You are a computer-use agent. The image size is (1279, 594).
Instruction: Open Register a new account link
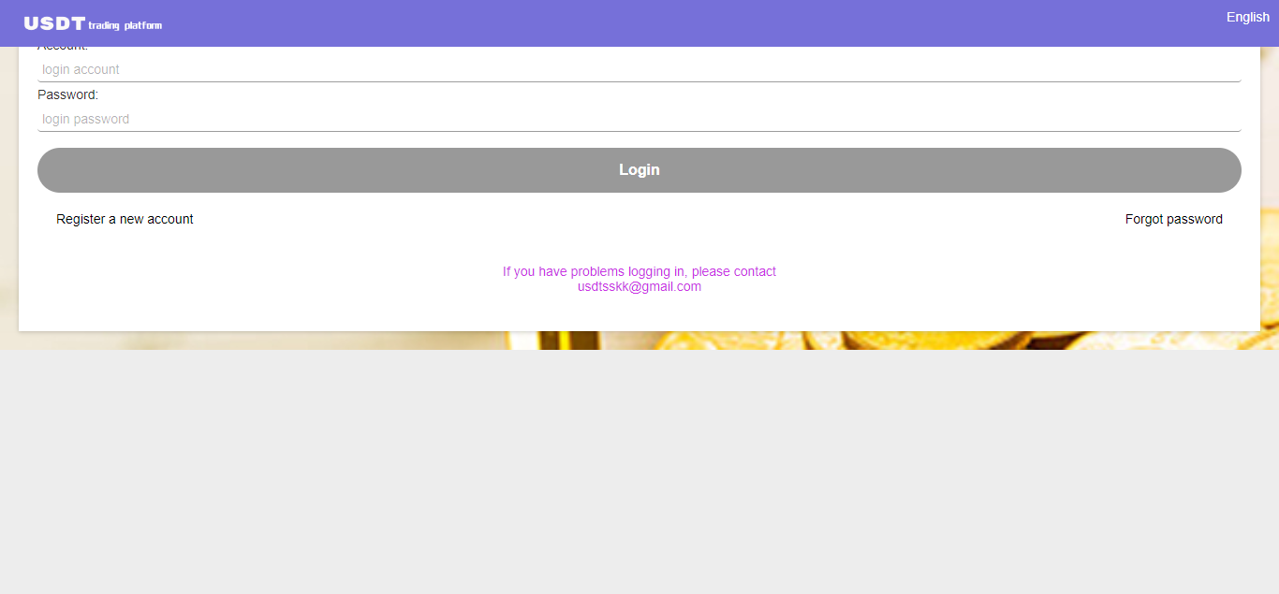click(x=125, y=219)
